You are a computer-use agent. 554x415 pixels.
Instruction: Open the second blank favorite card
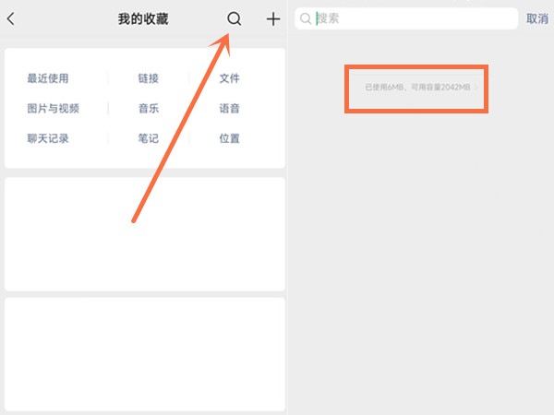pos(144,353)
